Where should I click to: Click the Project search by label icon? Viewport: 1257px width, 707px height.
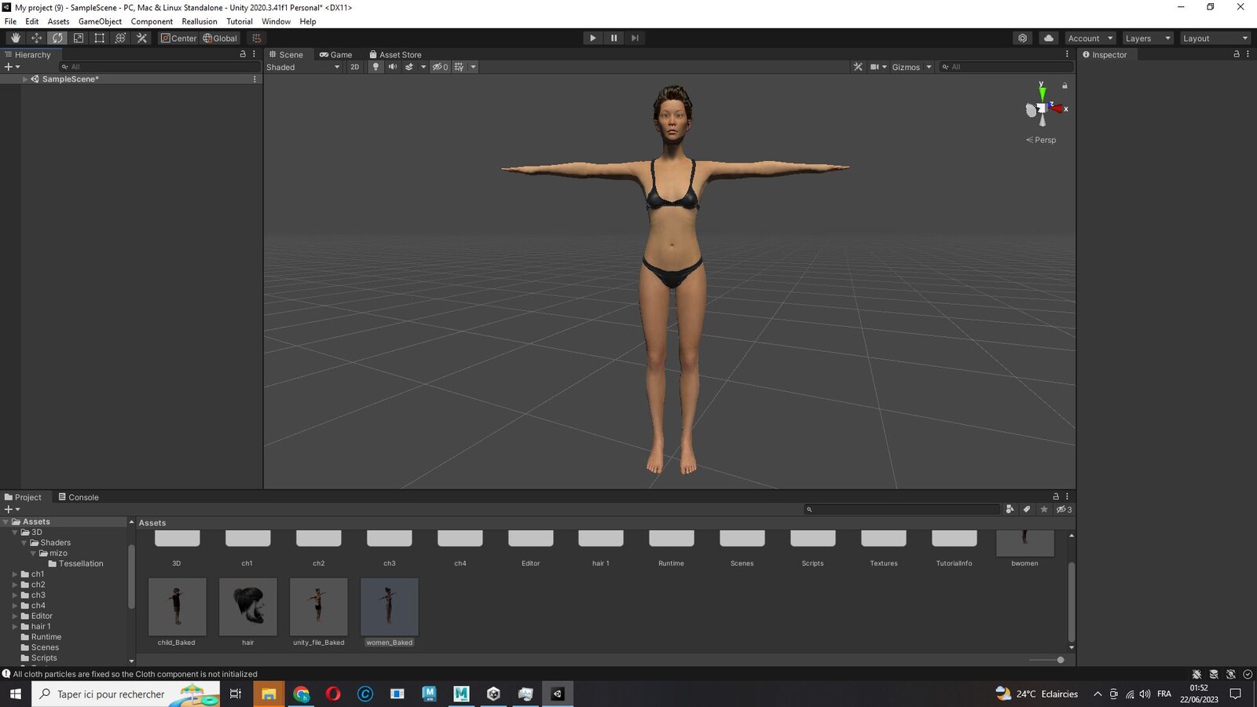tap(1027, 509)
